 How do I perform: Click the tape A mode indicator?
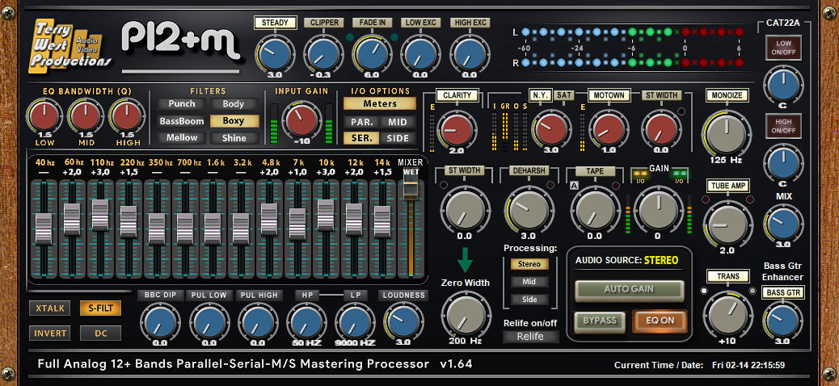click(x=574, y=186)
